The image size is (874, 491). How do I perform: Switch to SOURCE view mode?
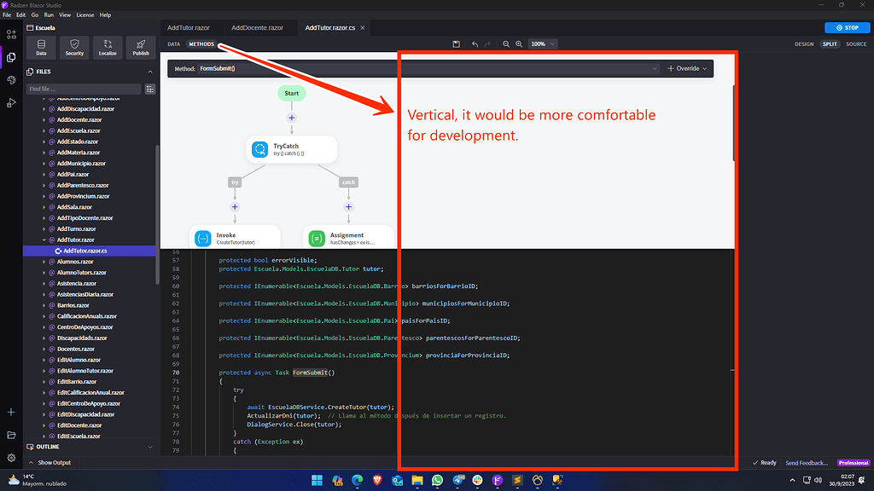(856, 43)
